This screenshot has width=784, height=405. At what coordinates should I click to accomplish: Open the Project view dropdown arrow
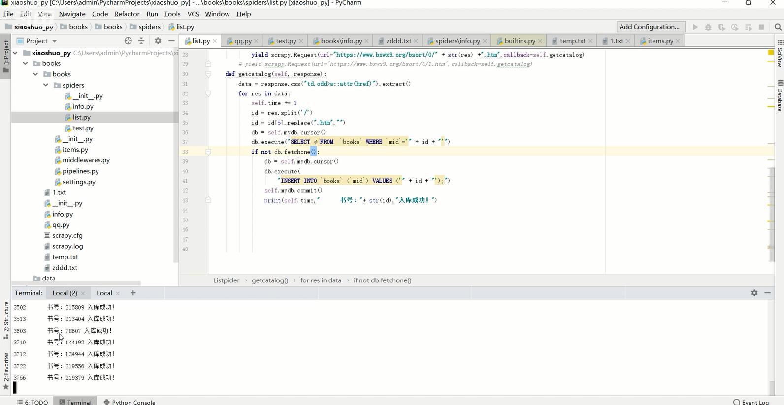point(54,41)
